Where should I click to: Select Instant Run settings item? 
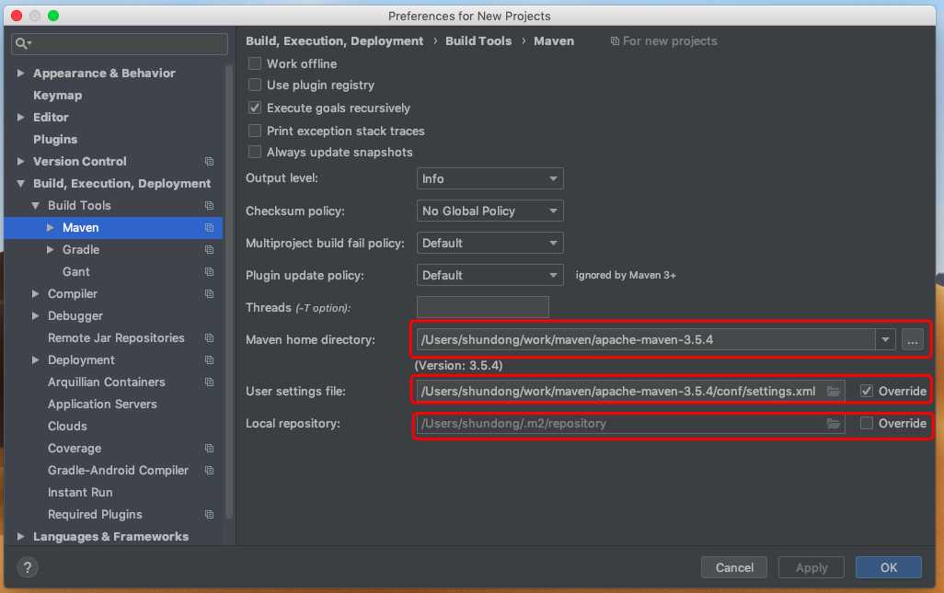80,492
